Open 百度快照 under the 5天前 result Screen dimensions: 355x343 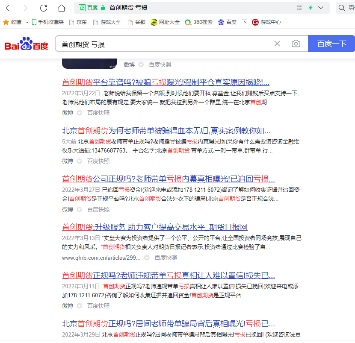coord(98,161)
